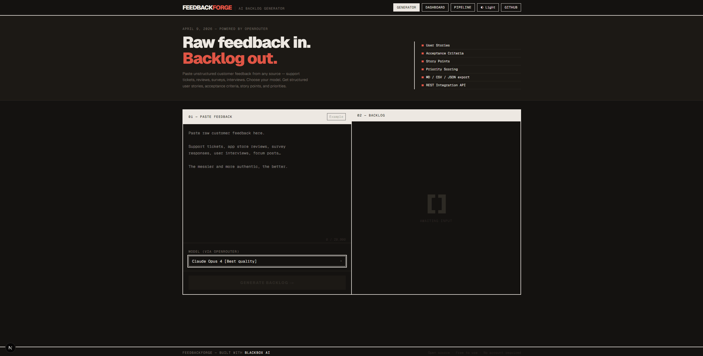Viewport: 703px width, 356px height.
Task: Click the FEEDBACKFORGE logo in the header
Action: click(207, 7)
